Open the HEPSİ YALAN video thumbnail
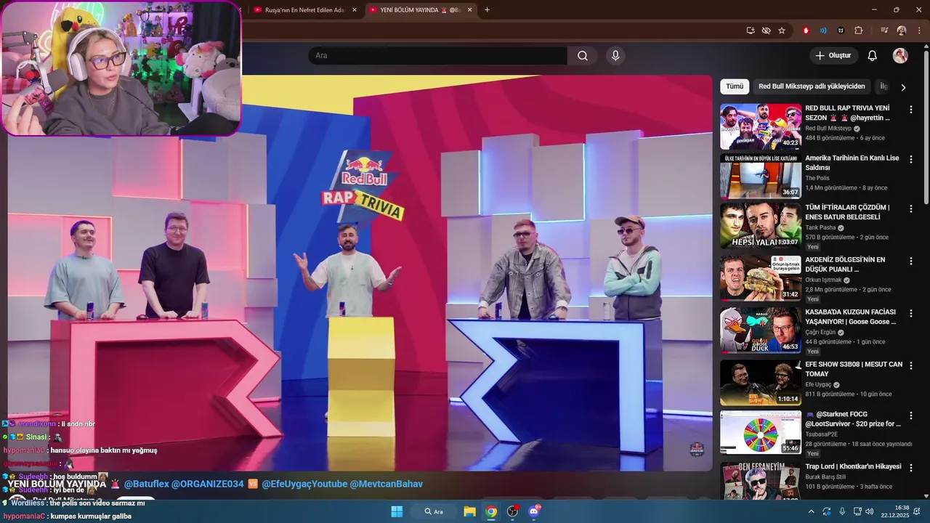930x523 pixels. click(761, 225)
